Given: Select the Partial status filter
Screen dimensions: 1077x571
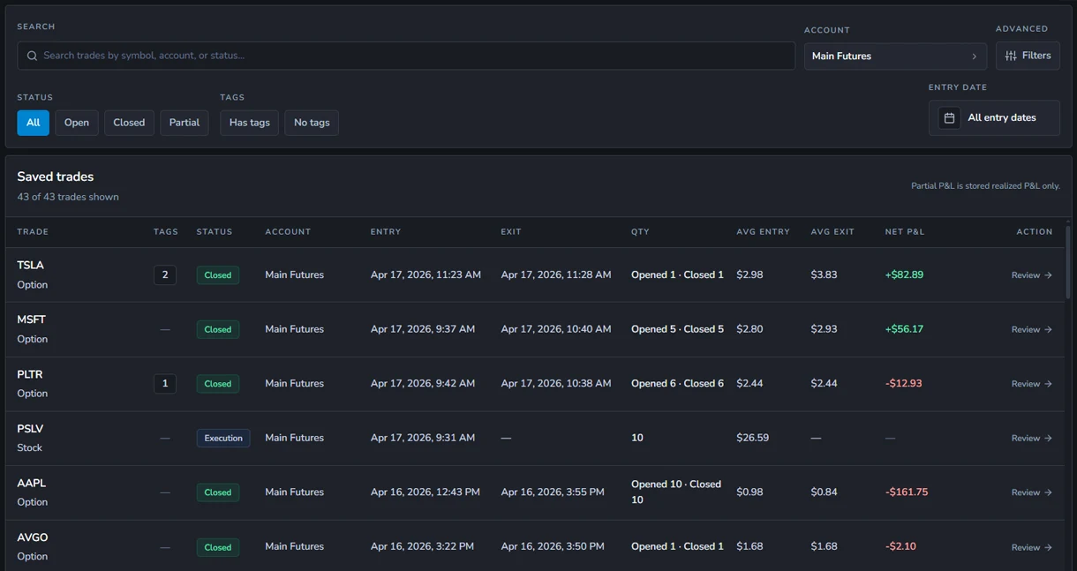Looking at the screenshot, I should point(185,123).
